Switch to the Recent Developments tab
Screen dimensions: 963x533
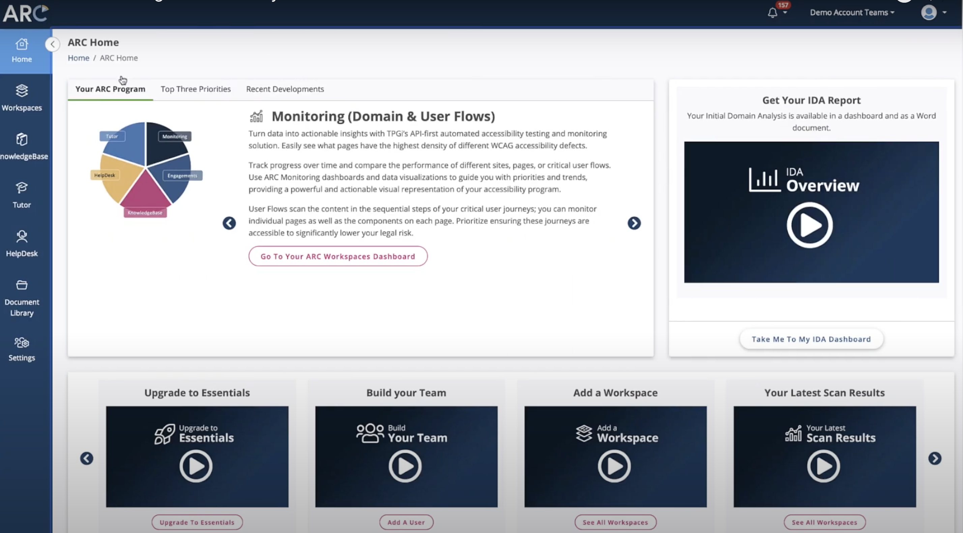click(285, 89)
